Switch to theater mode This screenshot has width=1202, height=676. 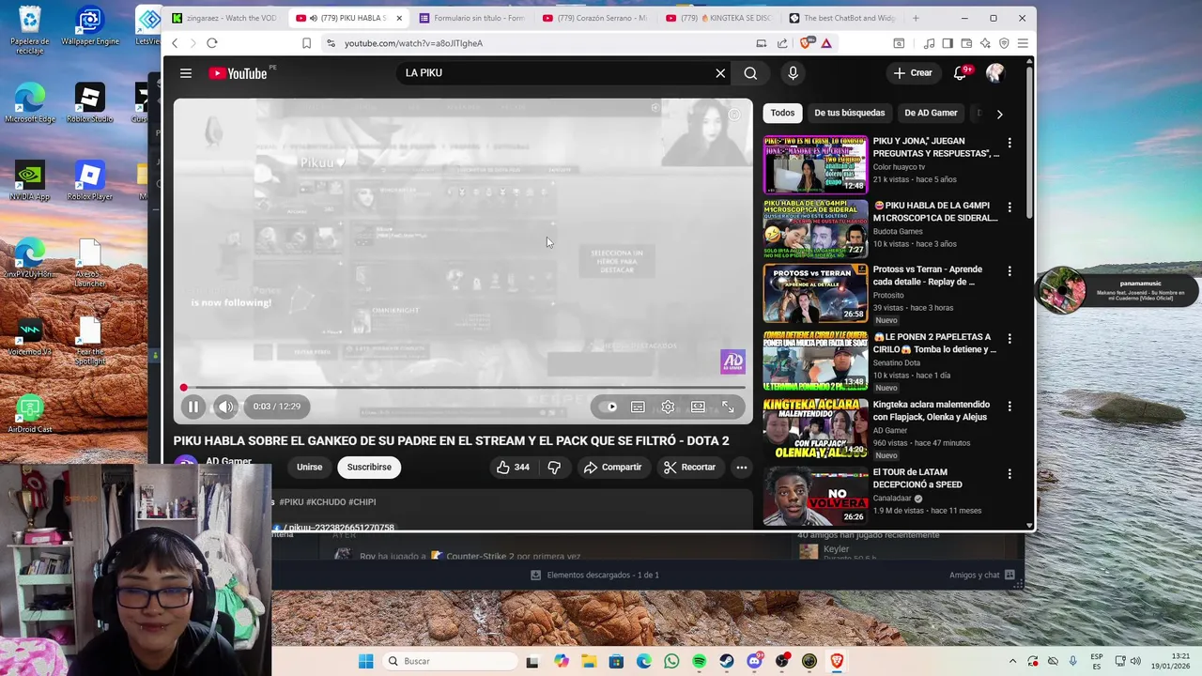click(698, 407)
